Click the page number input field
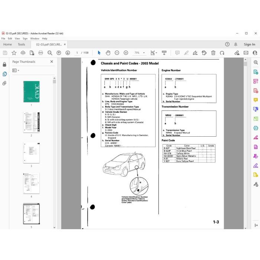Screen dimensions: 260x260 coord(77,53)
